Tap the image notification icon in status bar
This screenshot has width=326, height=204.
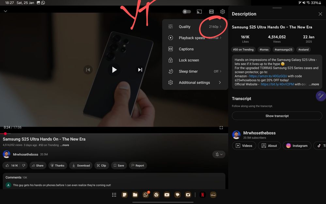(x=39, y=3)
